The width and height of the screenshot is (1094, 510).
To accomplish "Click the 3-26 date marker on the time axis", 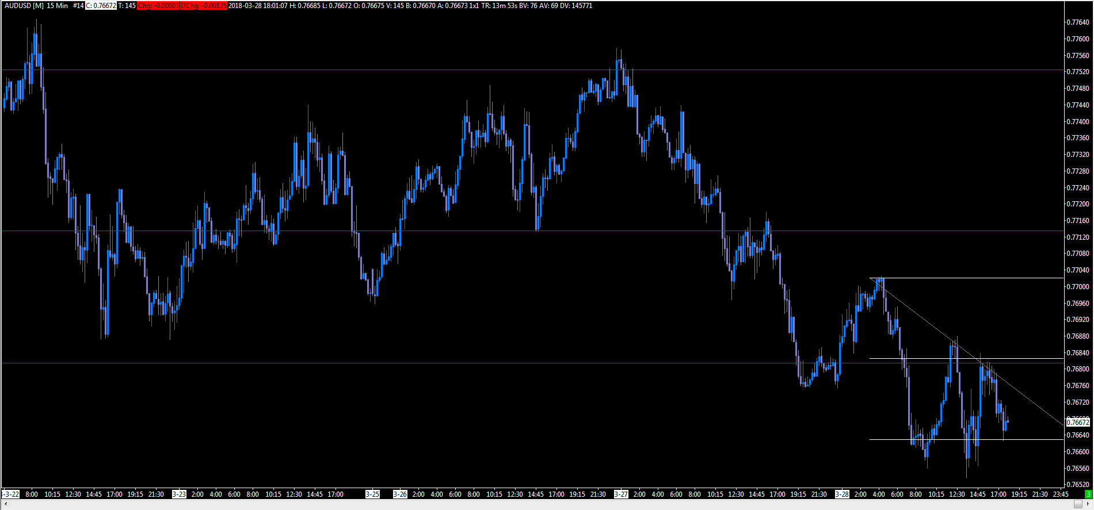I will tap(401, 494).
